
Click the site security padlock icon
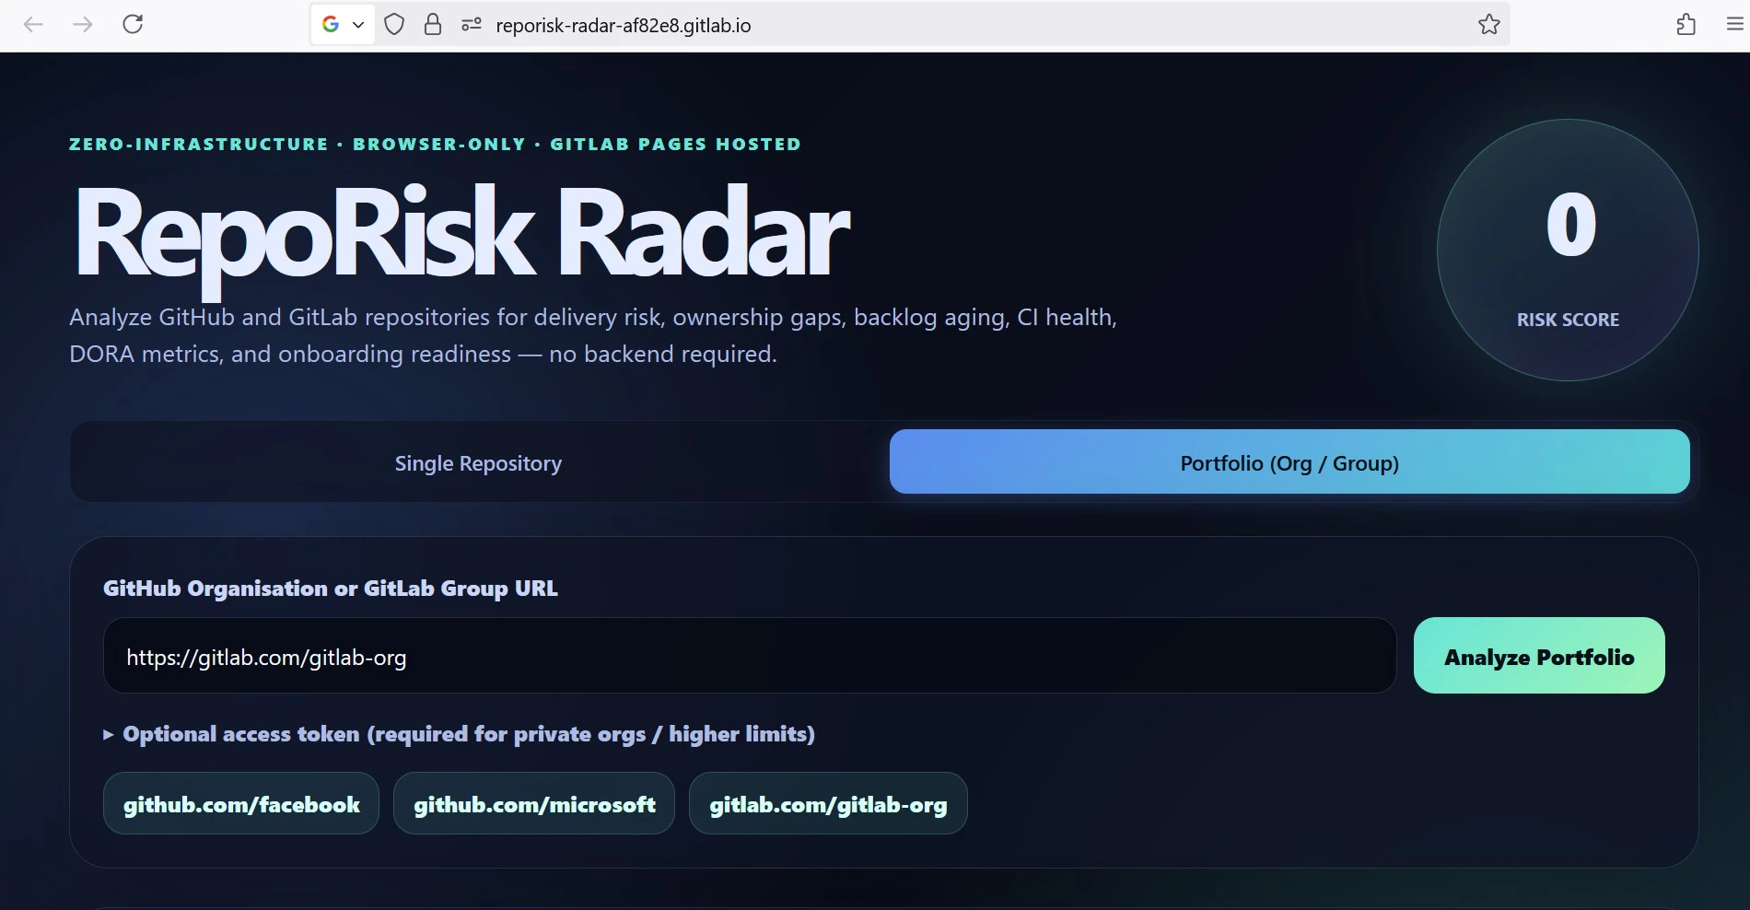(x=433, y=25)
